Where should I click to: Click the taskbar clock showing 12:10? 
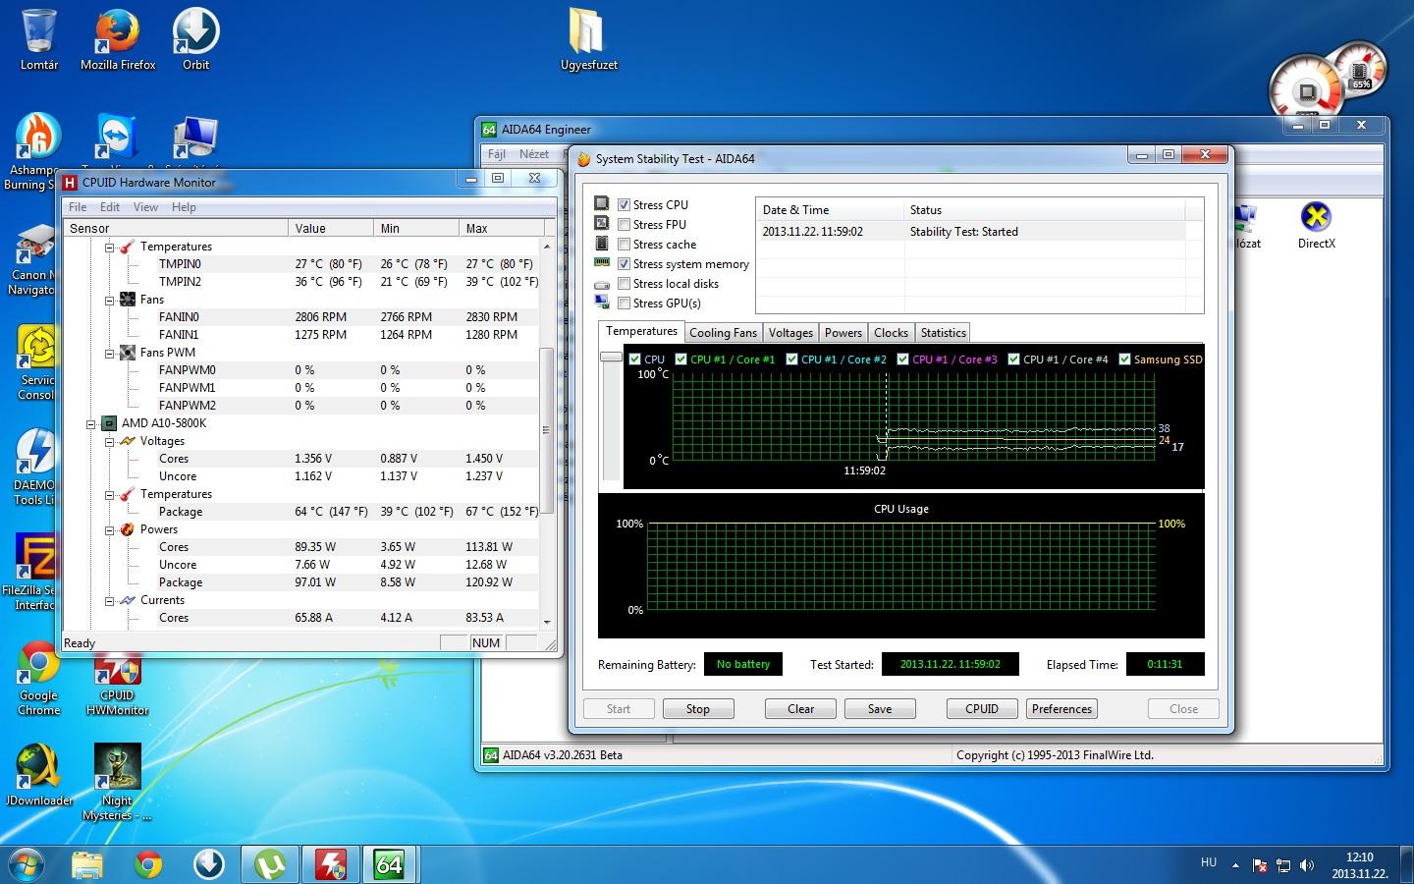[x=1360, y=865]
